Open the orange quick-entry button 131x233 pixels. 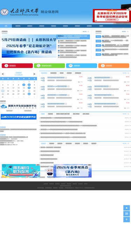coord(114,66)
